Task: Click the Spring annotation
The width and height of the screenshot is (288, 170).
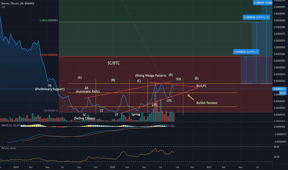Action: (136, 114)
